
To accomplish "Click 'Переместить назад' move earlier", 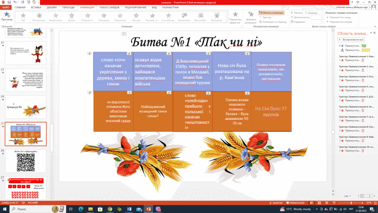I will coord(339,17).
